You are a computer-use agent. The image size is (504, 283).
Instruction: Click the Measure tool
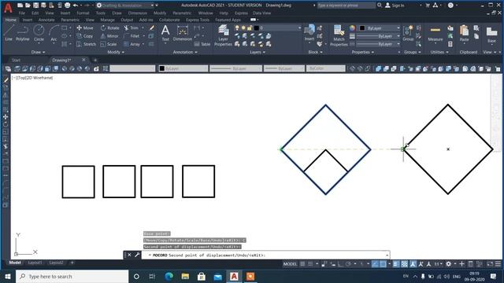[x=435, y=34]
